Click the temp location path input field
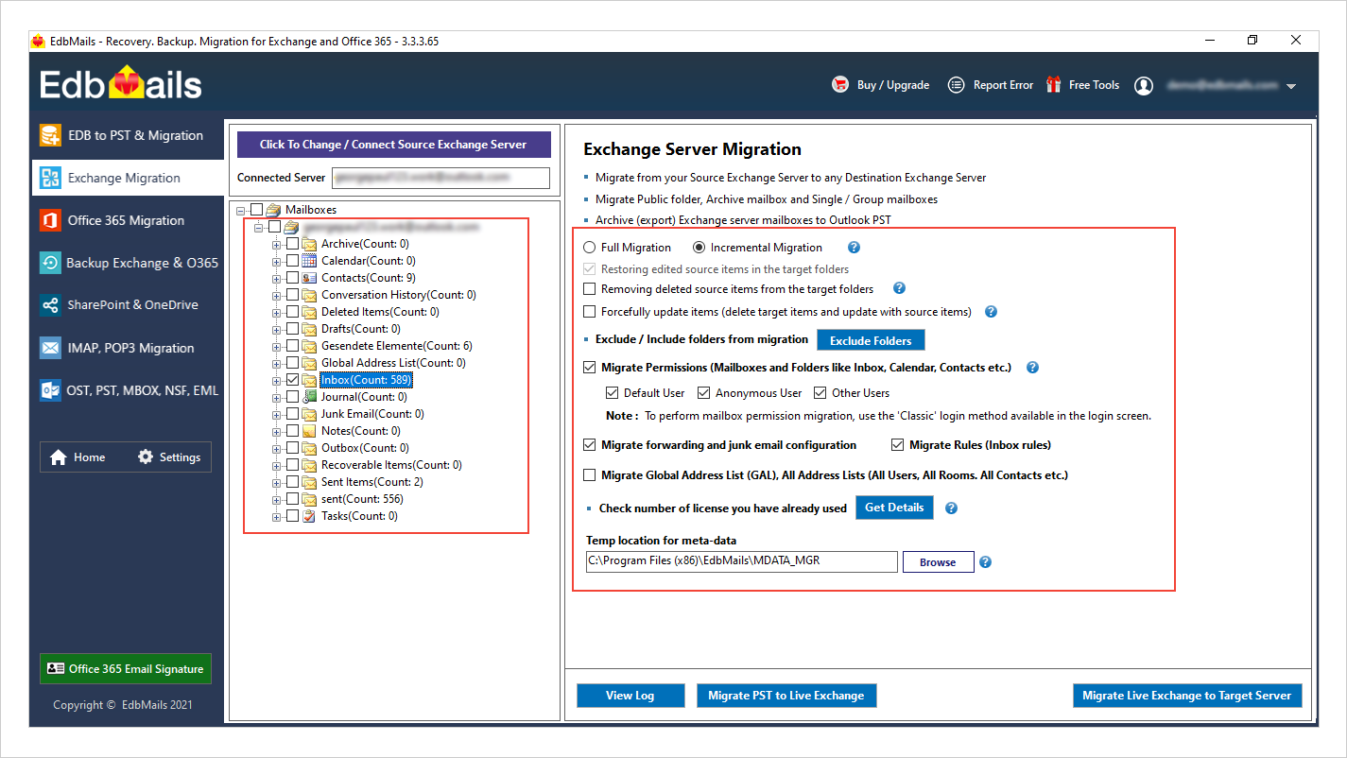The height and width of the screenshot is (758, 1347). click(x=741, y=561)
